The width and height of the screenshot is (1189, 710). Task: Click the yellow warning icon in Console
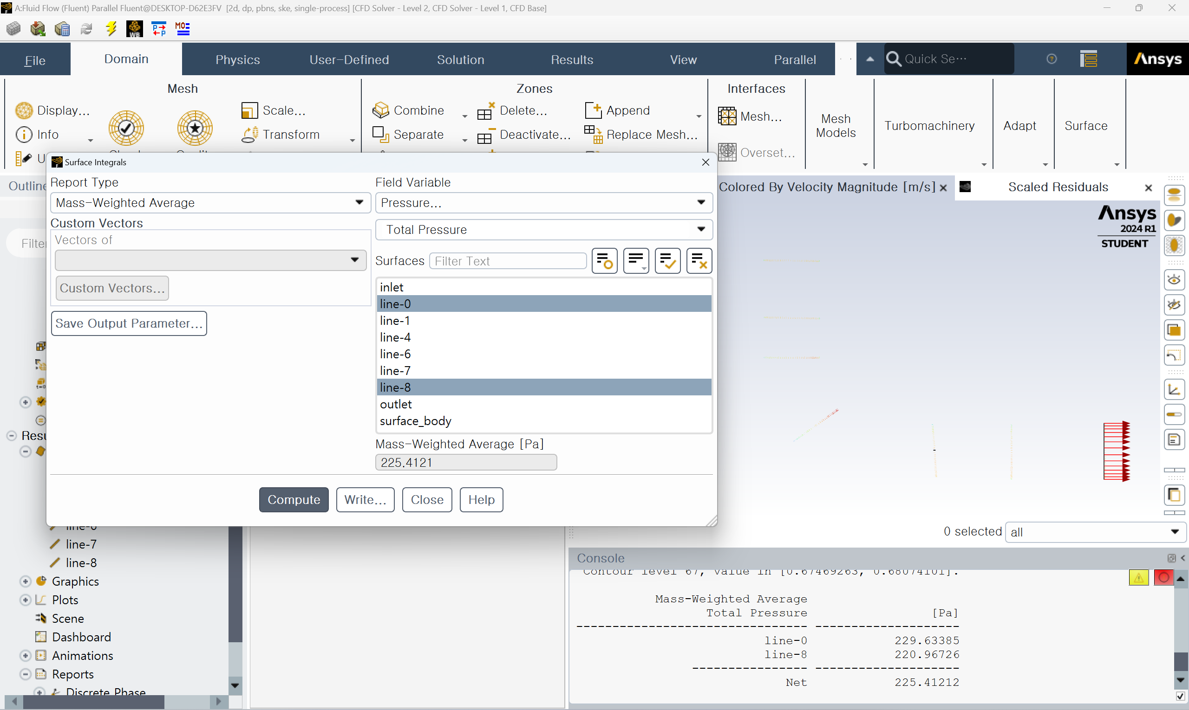click(x=1139, y=577)
